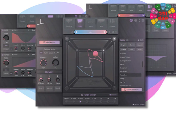Toggle the link icon under Retrigger Motion
The width and height of the screenshot is (176, 120).
point(41,53)
